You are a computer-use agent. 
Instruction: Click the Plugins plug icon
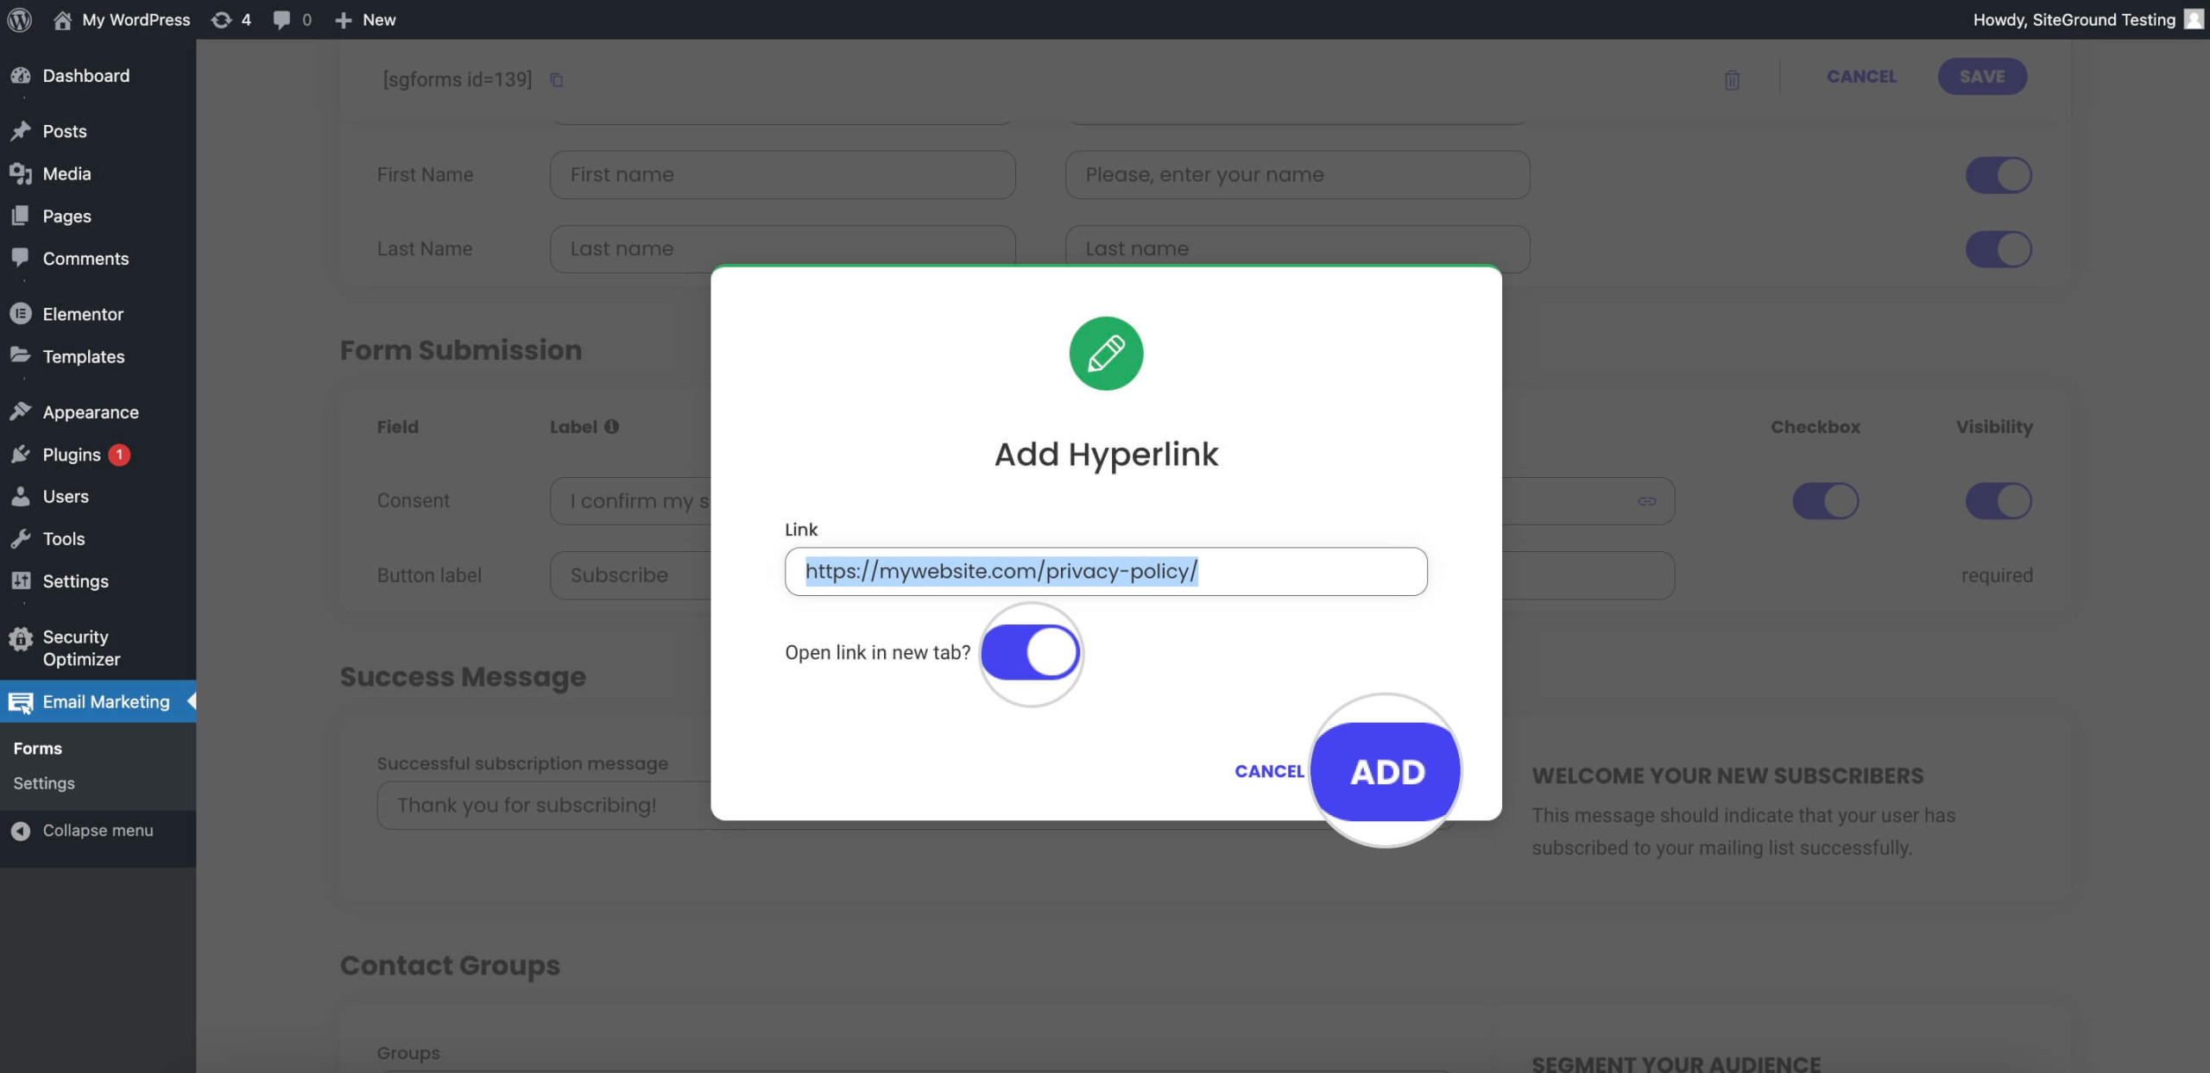coord(21,454)
